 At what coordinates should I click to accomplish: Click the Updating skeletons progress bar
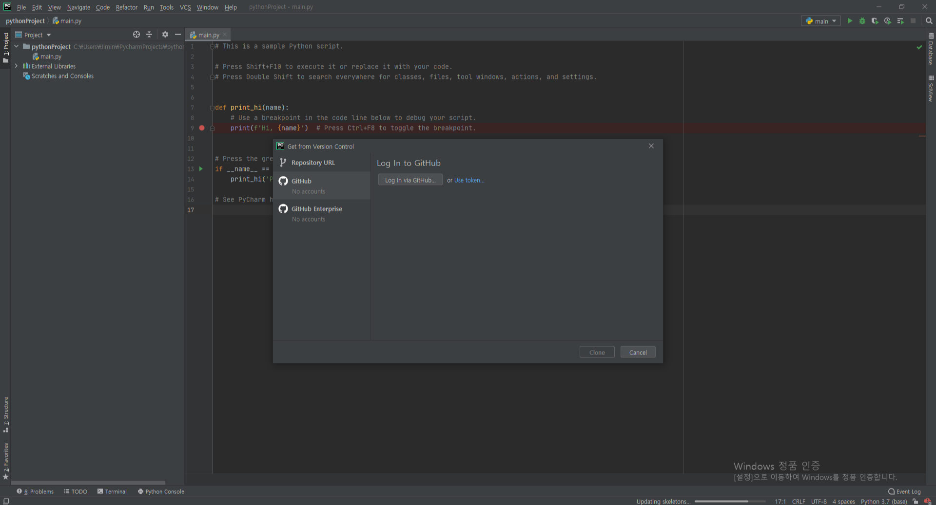click(x=730, y=501)
